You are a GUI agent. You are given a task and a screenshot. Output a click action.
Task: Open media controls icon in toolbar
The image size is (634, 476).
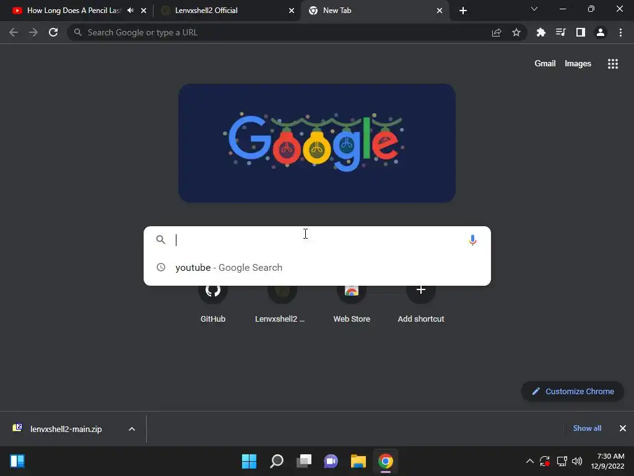click(561, 32)
